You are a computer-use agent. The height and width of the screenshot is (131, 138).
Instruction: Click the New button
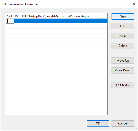pos(123,16)
